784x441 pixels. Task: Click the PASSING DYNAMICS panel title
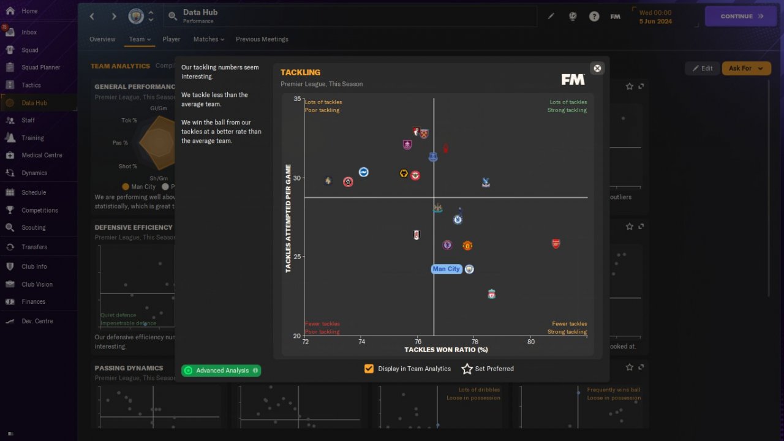click(x=129, y=368)
